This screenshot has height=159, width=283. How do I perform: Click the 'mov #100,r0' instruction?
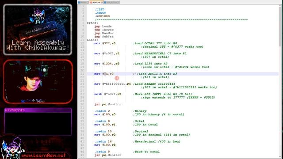pos(105,114)
